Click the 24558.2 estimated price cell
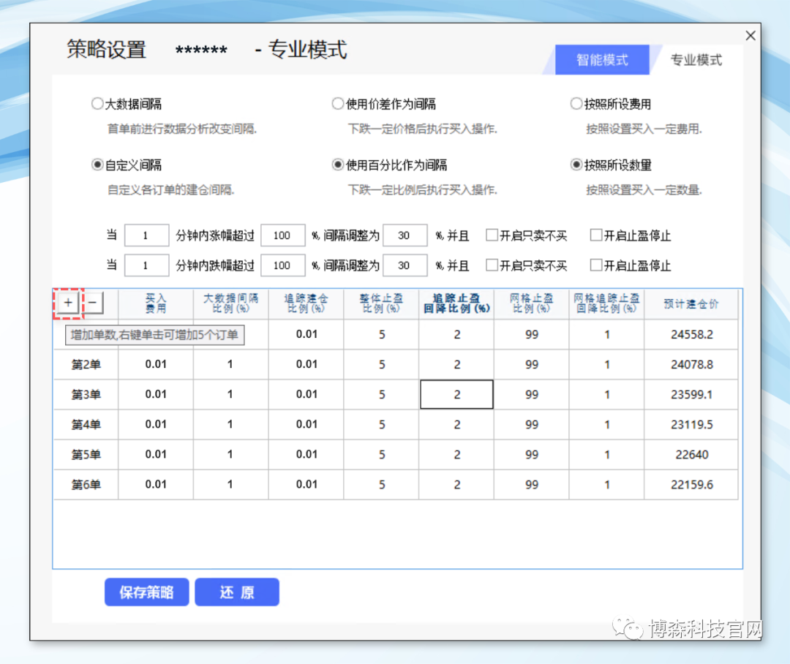Image resolution: width=790 pixels, height=664 pixels. tap(691, 334)
